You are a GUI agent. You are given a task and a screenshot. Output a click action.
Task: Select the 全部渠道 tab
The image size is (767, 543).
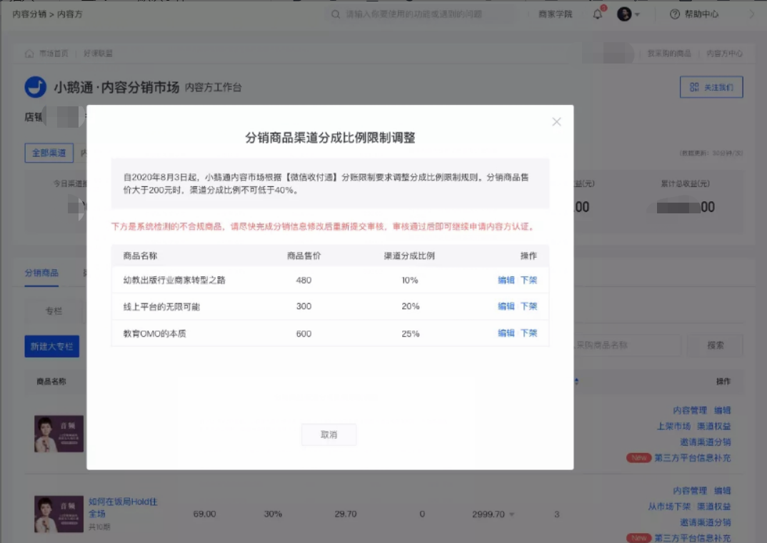pyautogui.click(x=49, y=153)
